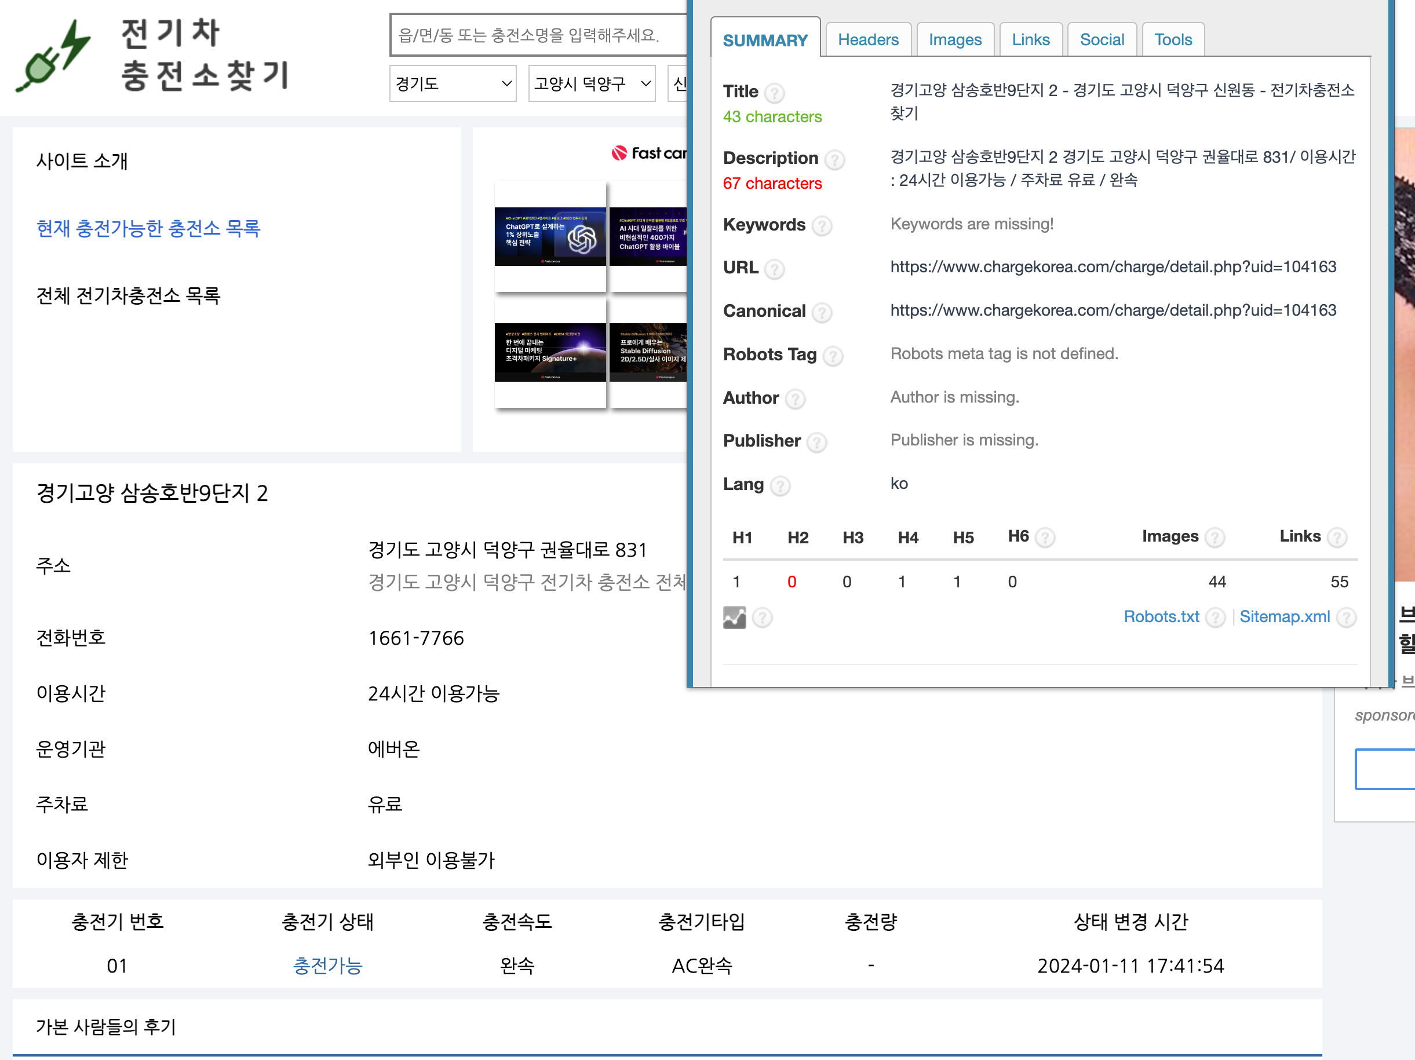Click 사이트 소개 link

tap(82, 160)
